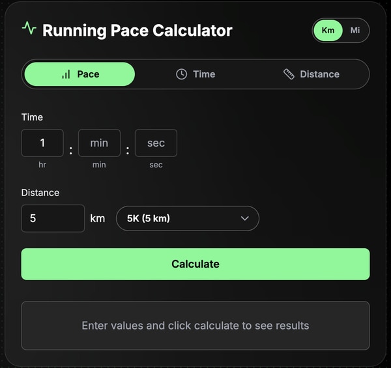Click the ruler icon in Distance tab
Image resolution: width=391 pixels, height=368 pixels.
(289, 74)
